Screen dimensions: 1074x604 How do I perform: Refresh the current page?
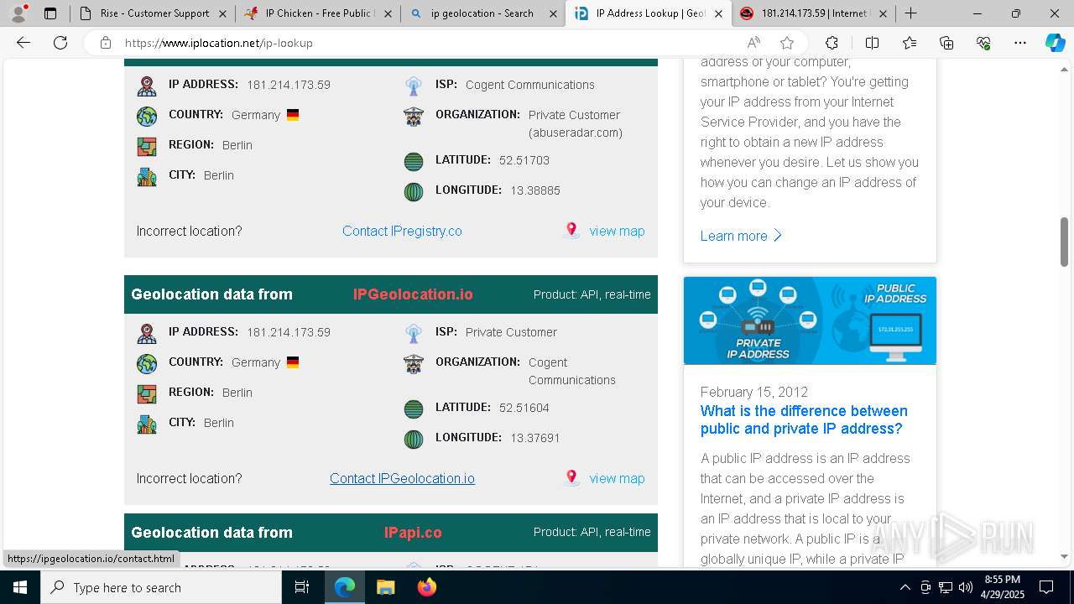60,43
